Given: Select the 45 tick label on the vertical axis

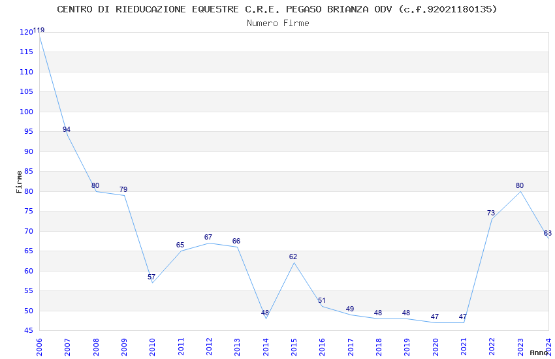Looking at the screenshot, I should tap(28, 331).
